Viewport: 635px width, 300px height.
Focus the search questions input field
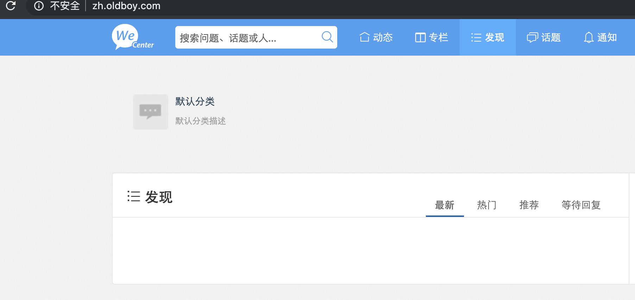point(246,37)
